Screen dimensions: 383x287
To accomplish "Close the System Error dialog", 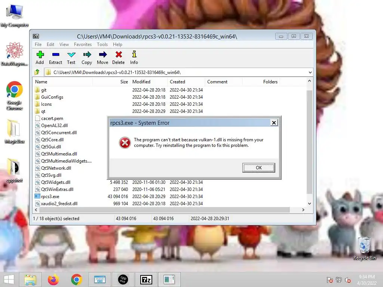I will point(274,123).
